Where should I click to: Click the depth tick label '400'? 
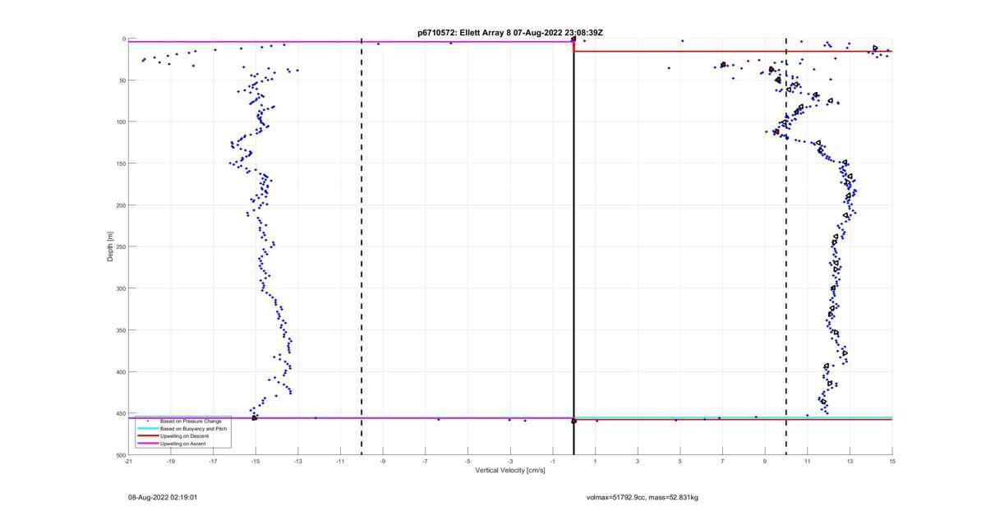pos(121,371)
